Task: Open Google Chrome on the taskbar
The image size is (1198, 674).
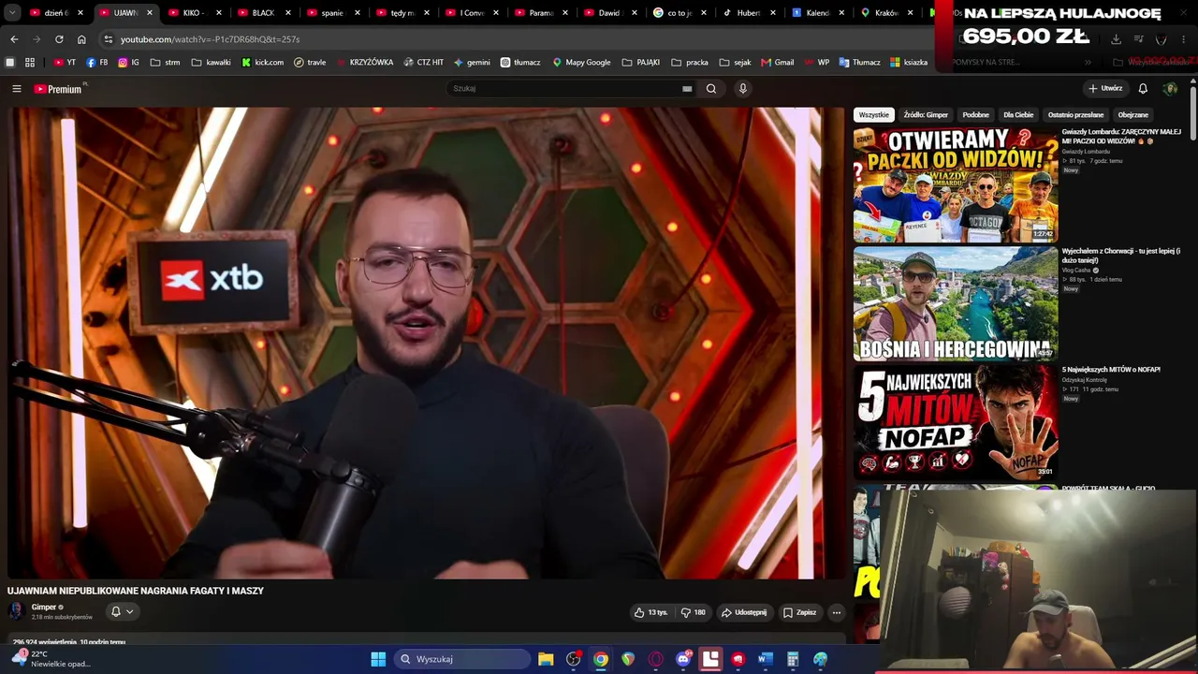Action: (601, 659)
